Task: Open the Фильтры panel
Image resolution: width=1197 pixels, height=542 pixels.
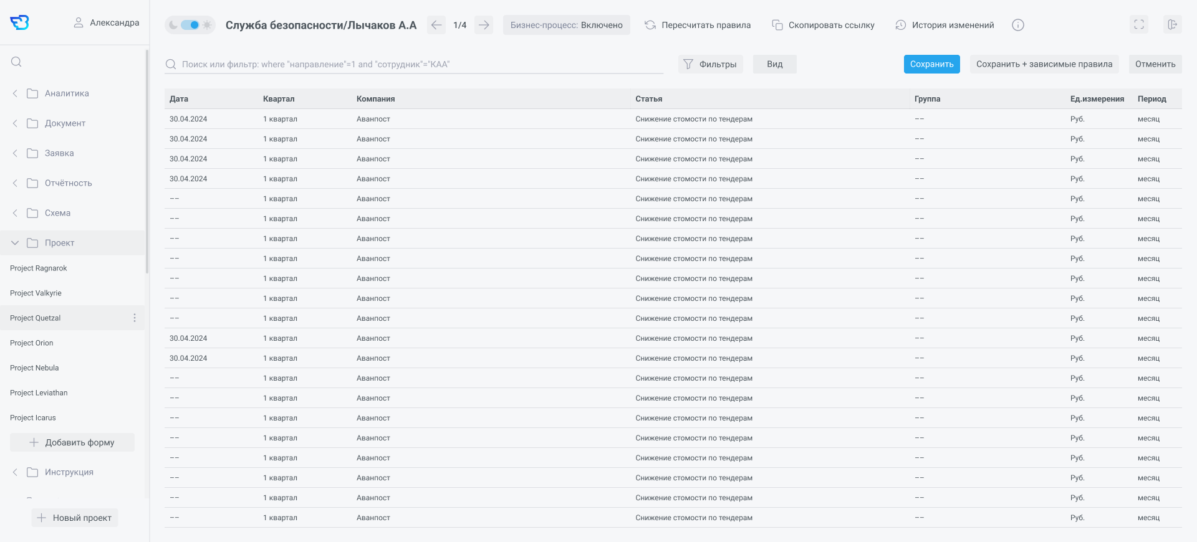Action: coord(711,64)
